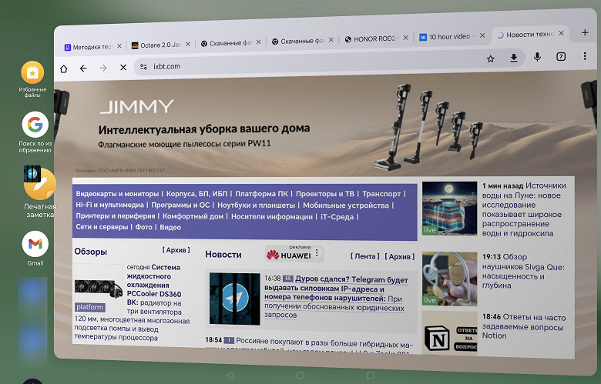Click the PCCooler cooler thumbnail image

(x=99, y=288)
